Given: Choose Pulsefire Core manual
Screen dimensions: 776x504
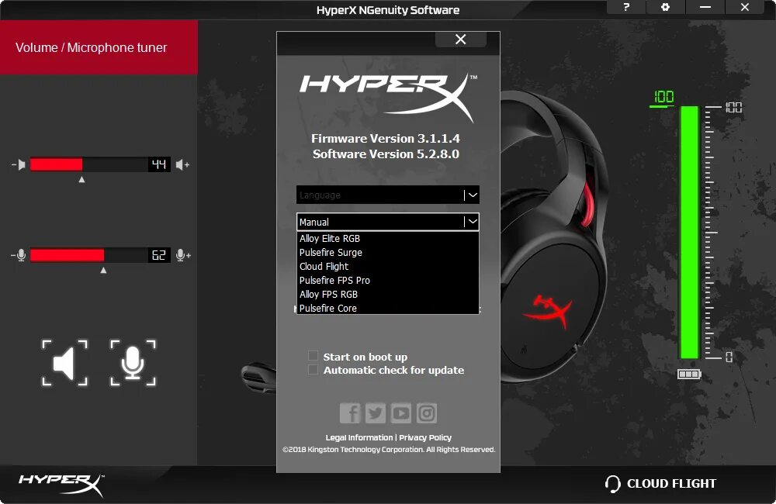Looking at the screenshot, I should click(x=387, y=308).
